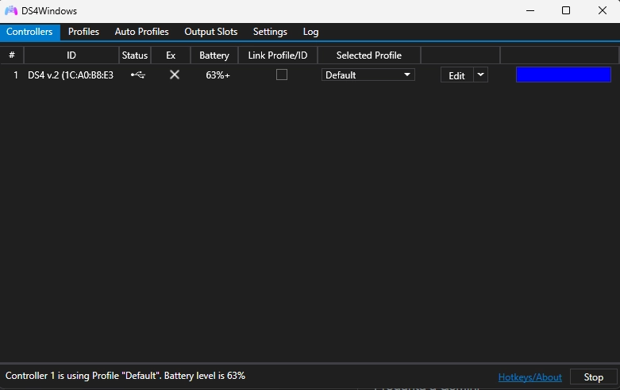
Task: Click the USB connection status icon
Action: 138,75
